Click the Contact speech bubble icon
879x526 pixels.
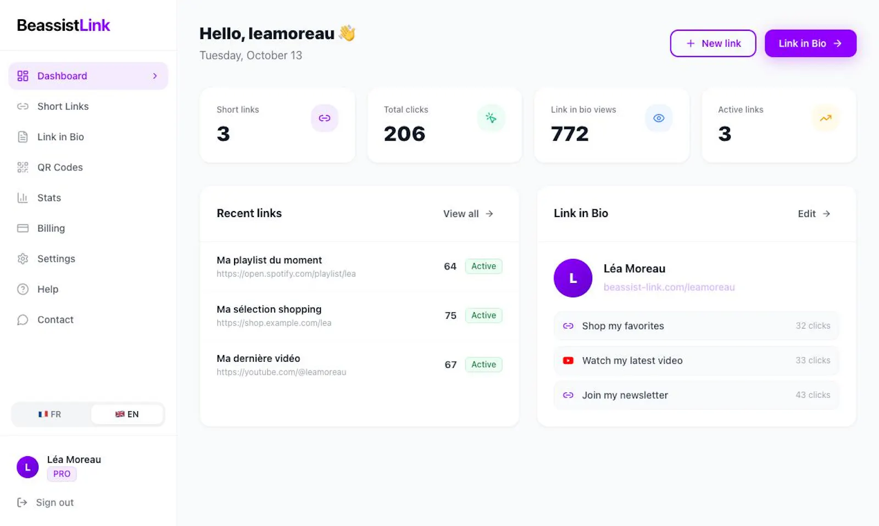(23, 320)
